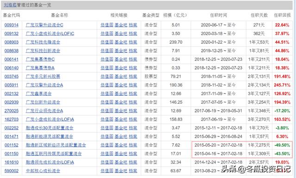
Task: Open fund code 002252 link
Action: point(12,128)
